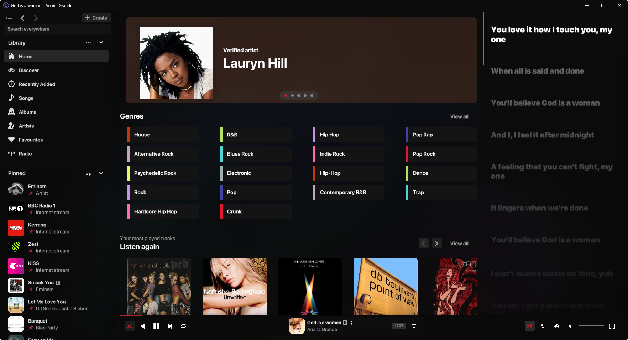Toggle repeat mode
The height and width of the screenshot is (340, 628).
click(x=183, y=326)
